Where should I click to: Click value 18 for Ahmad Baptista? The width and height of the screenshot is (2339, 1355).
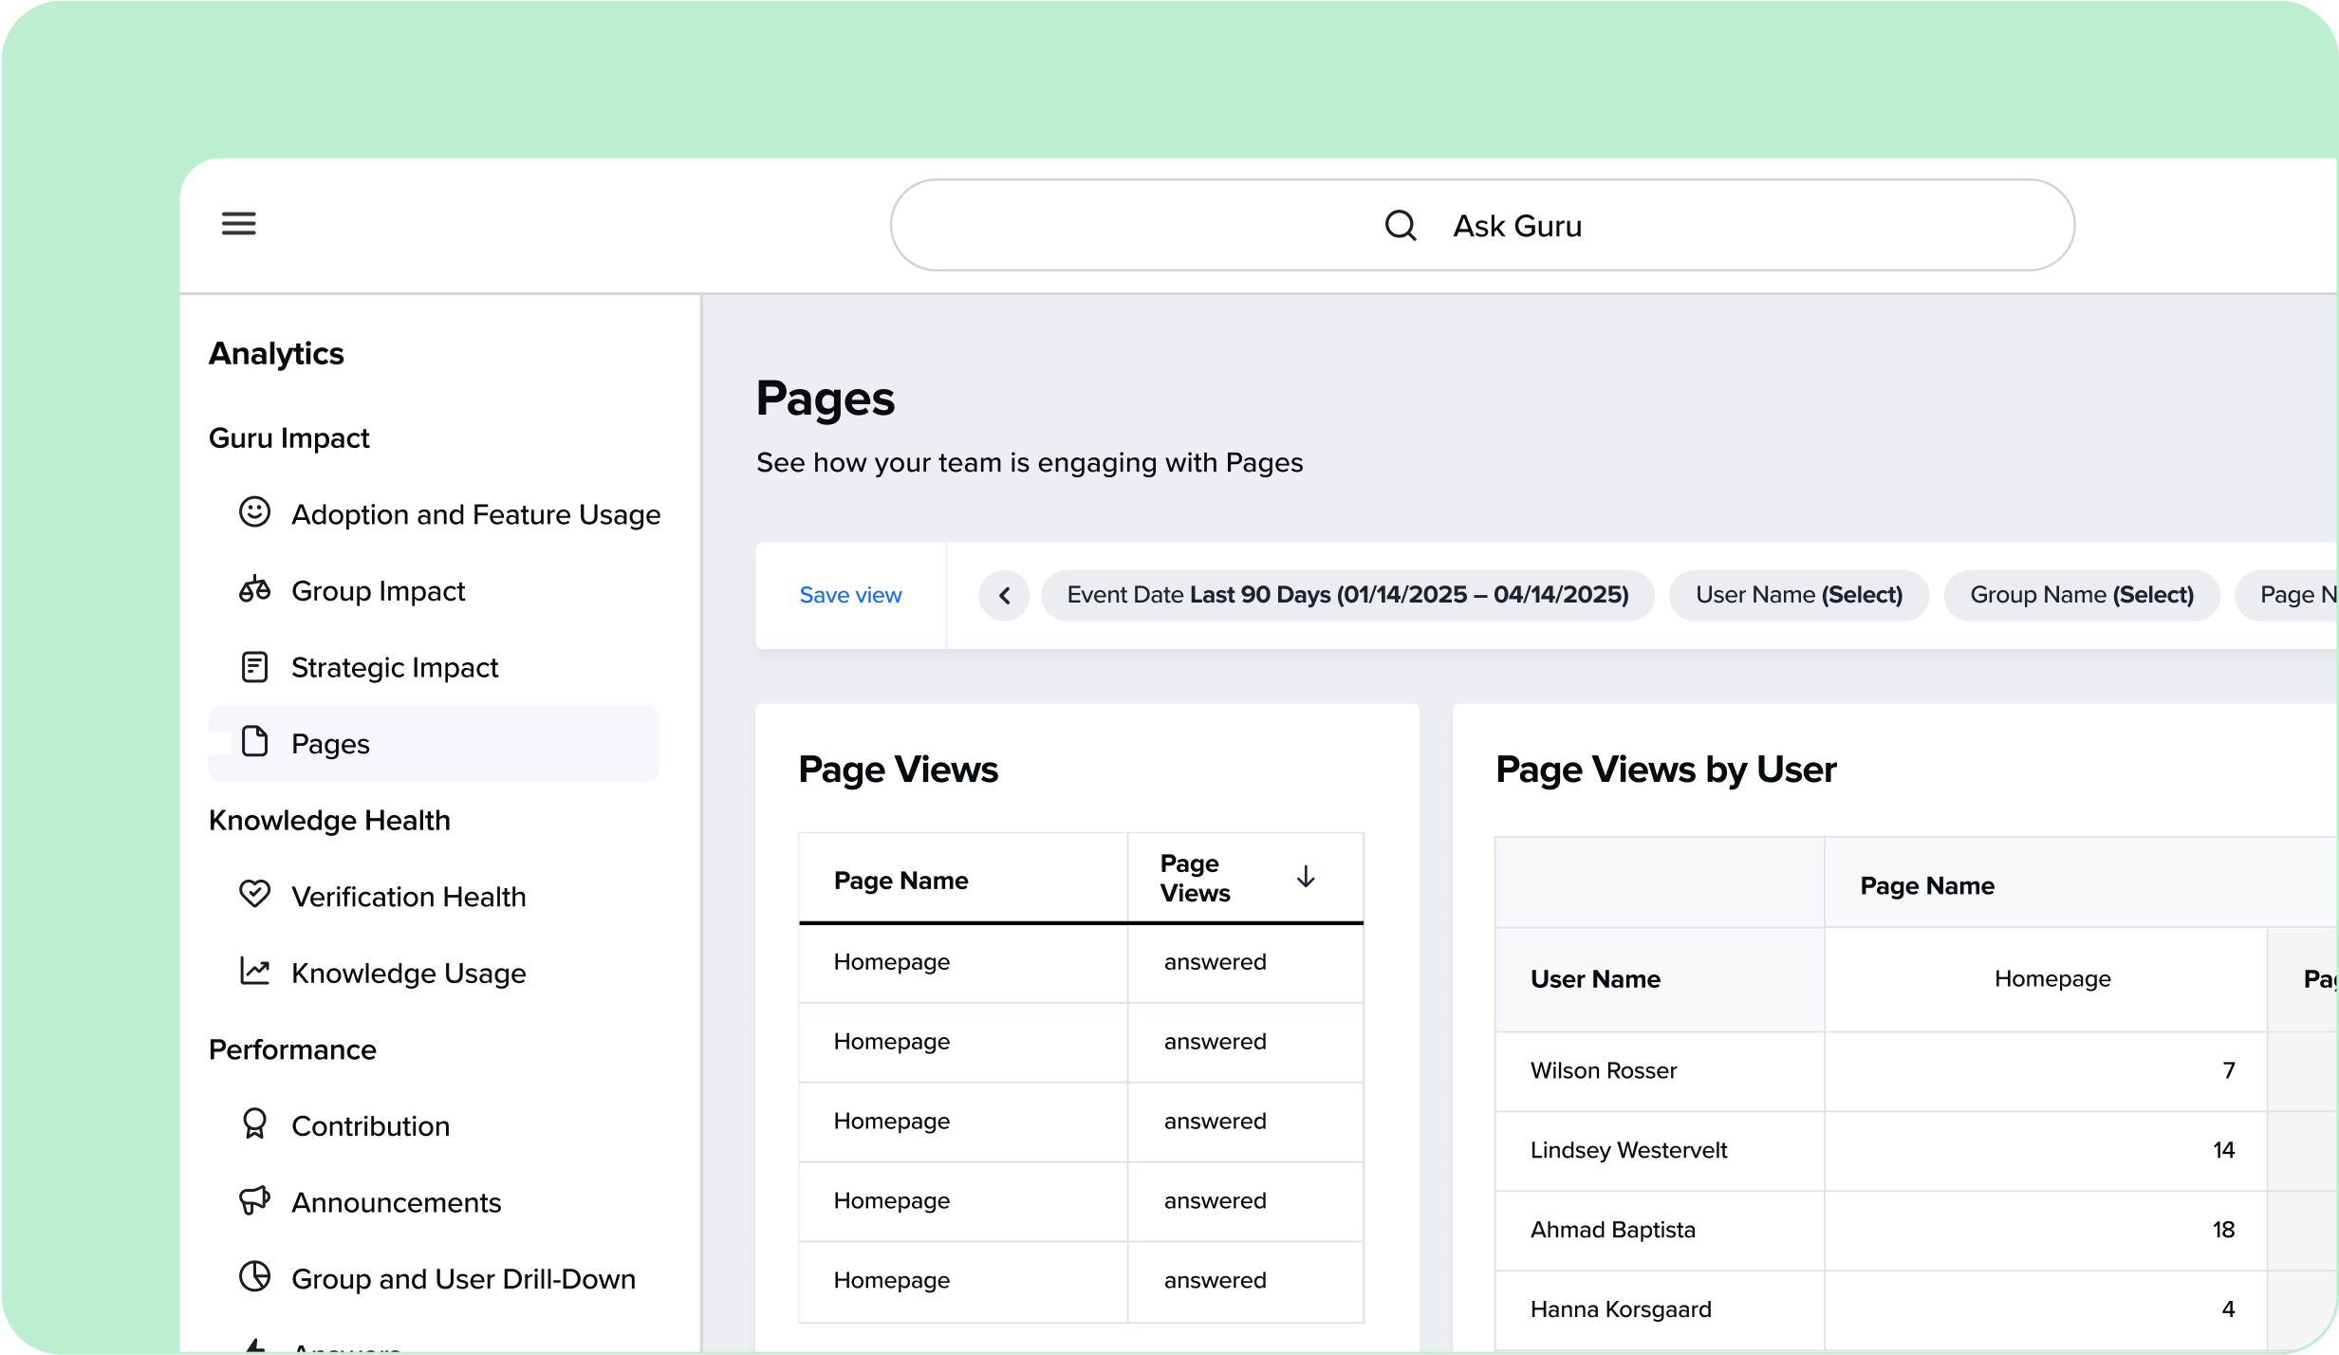[x=2223, y=1230]
